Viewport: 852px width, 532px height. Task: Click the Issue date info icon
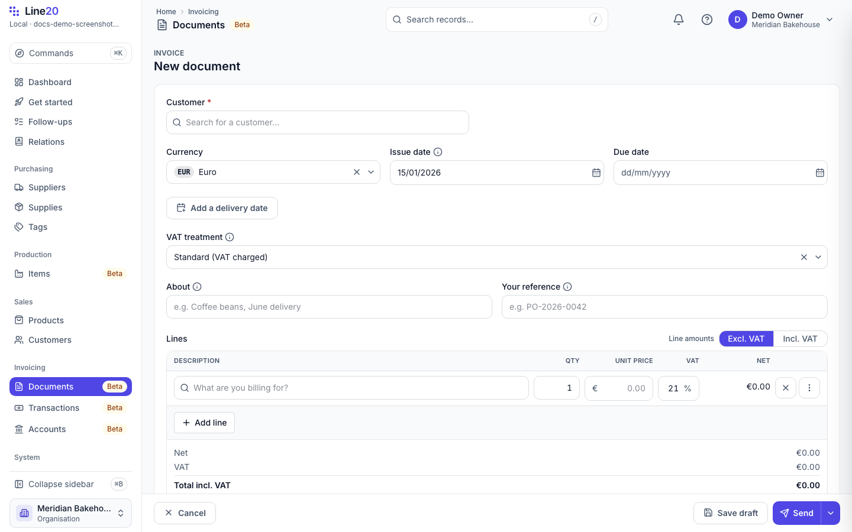pyautogui.click(x=438, y=152)
